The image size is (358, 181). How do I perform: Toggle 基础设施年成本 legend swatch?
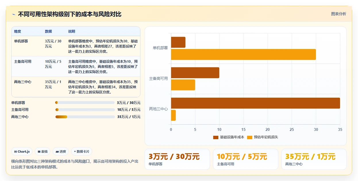click(x=216, y=137)
